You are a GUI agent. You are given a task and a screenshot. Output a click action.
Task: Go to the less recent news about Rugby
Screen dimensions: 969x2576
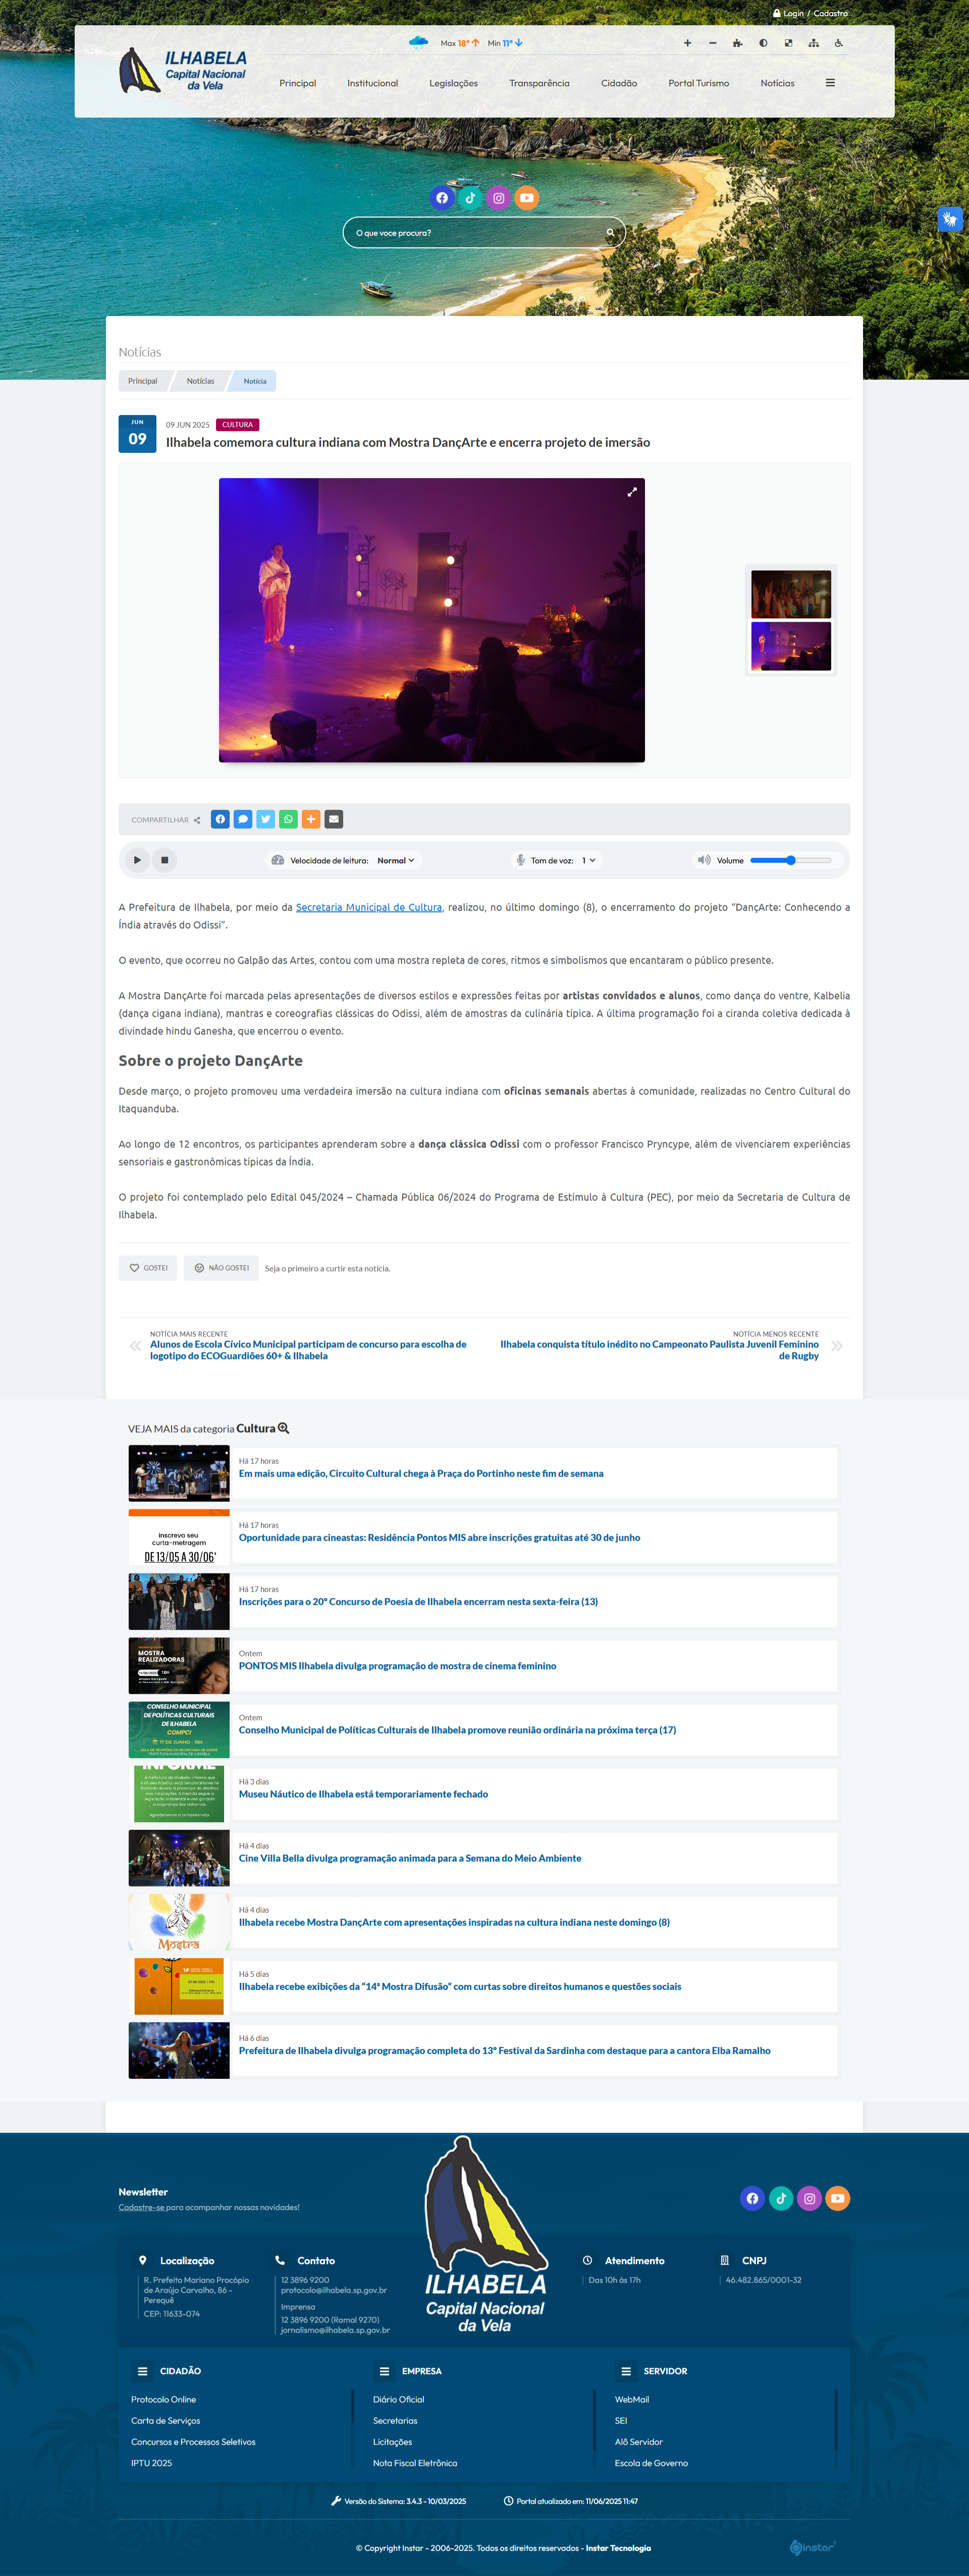(x=659, y=1350)
